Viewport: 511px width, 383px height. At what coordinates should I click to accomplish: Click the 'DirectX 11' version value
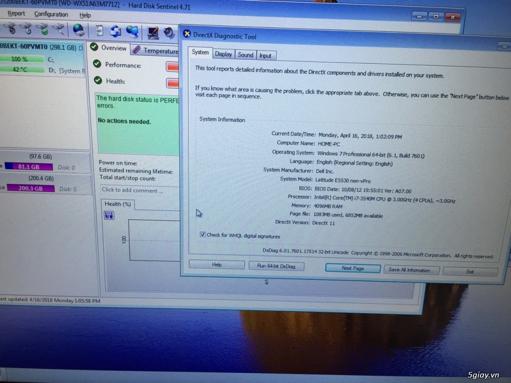click(x=323, y=223)
